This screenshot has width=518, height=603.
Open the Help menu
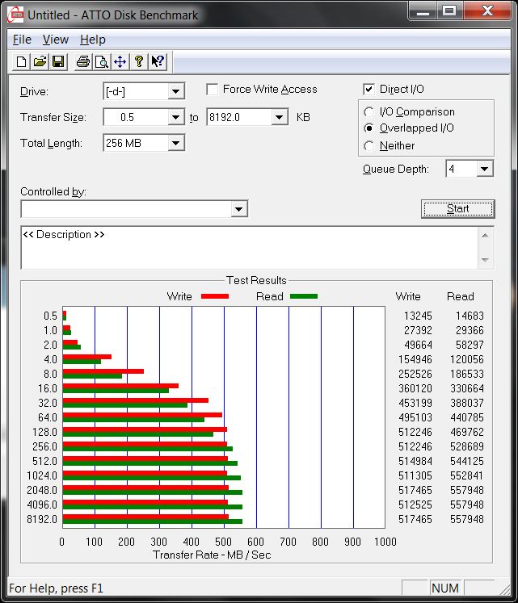coord(93,40)
